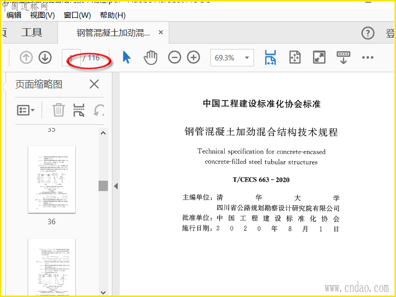Screen dimensions: 396x297
Task: Delete selected page with trash icon
Action: click(x=58, y=110)
